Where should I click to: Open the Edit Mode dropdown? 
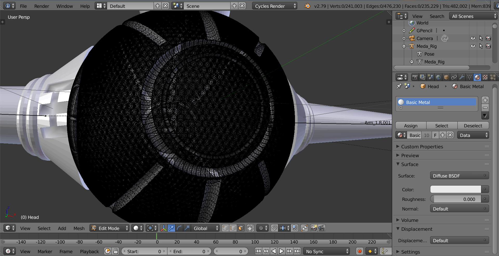(109, 228)
